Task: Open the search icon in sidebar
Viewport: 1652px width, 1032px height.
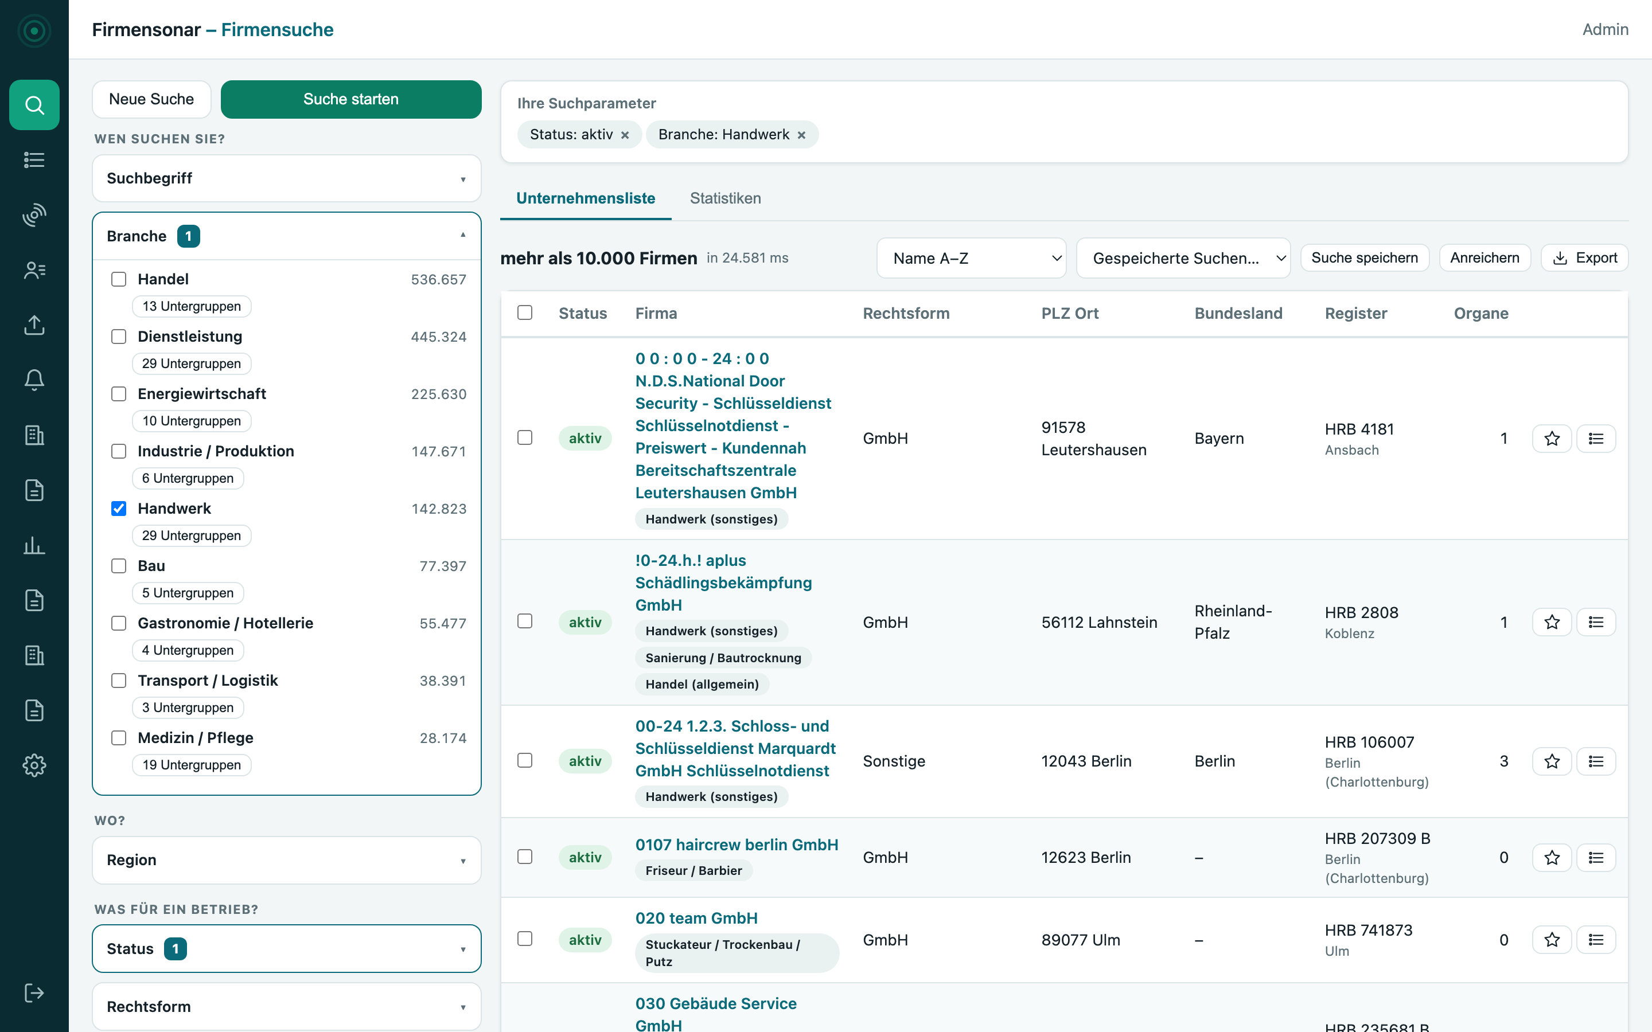Action: click(x=34, y=105)
